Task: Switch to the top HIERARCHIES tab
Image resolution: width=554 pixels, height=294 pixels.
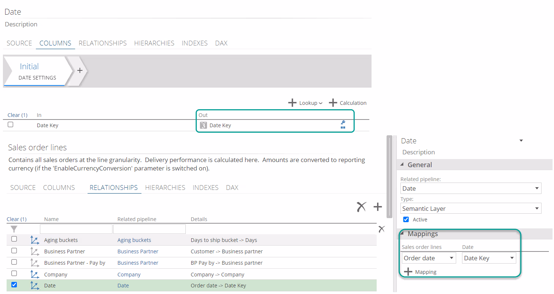Action: 154,43
